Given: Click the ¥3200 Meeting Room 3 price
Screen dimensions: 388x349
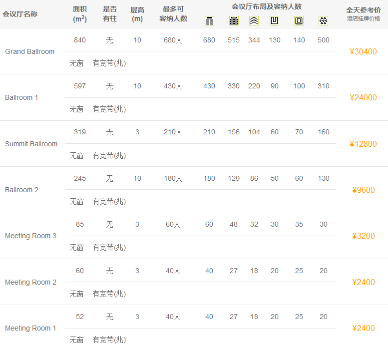Looking at the screenshot, I should coord(363,236).
